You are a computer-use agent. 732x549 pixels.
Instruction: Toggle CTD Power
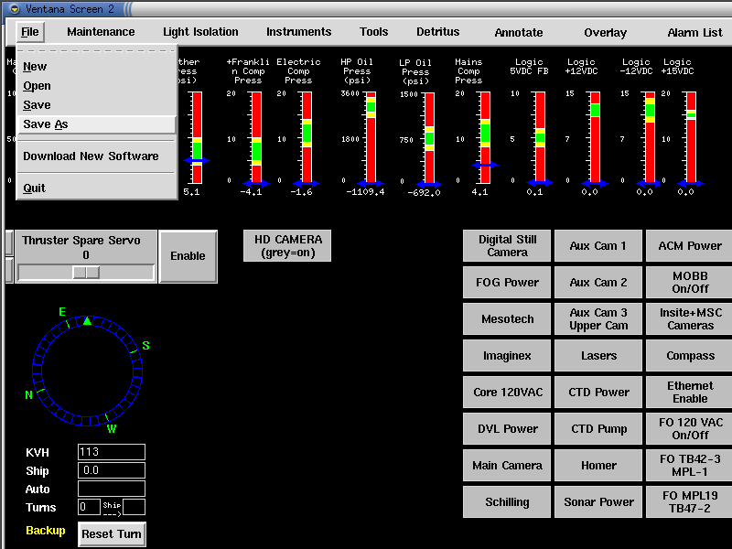tap(598, 393)
